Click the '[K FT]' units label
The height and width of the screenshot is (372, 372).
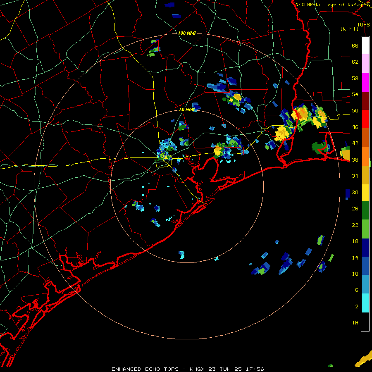349,29
